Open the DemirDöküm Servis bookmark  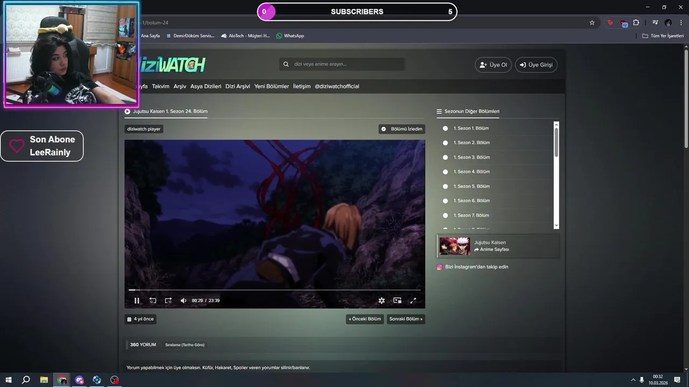[189, 36]
